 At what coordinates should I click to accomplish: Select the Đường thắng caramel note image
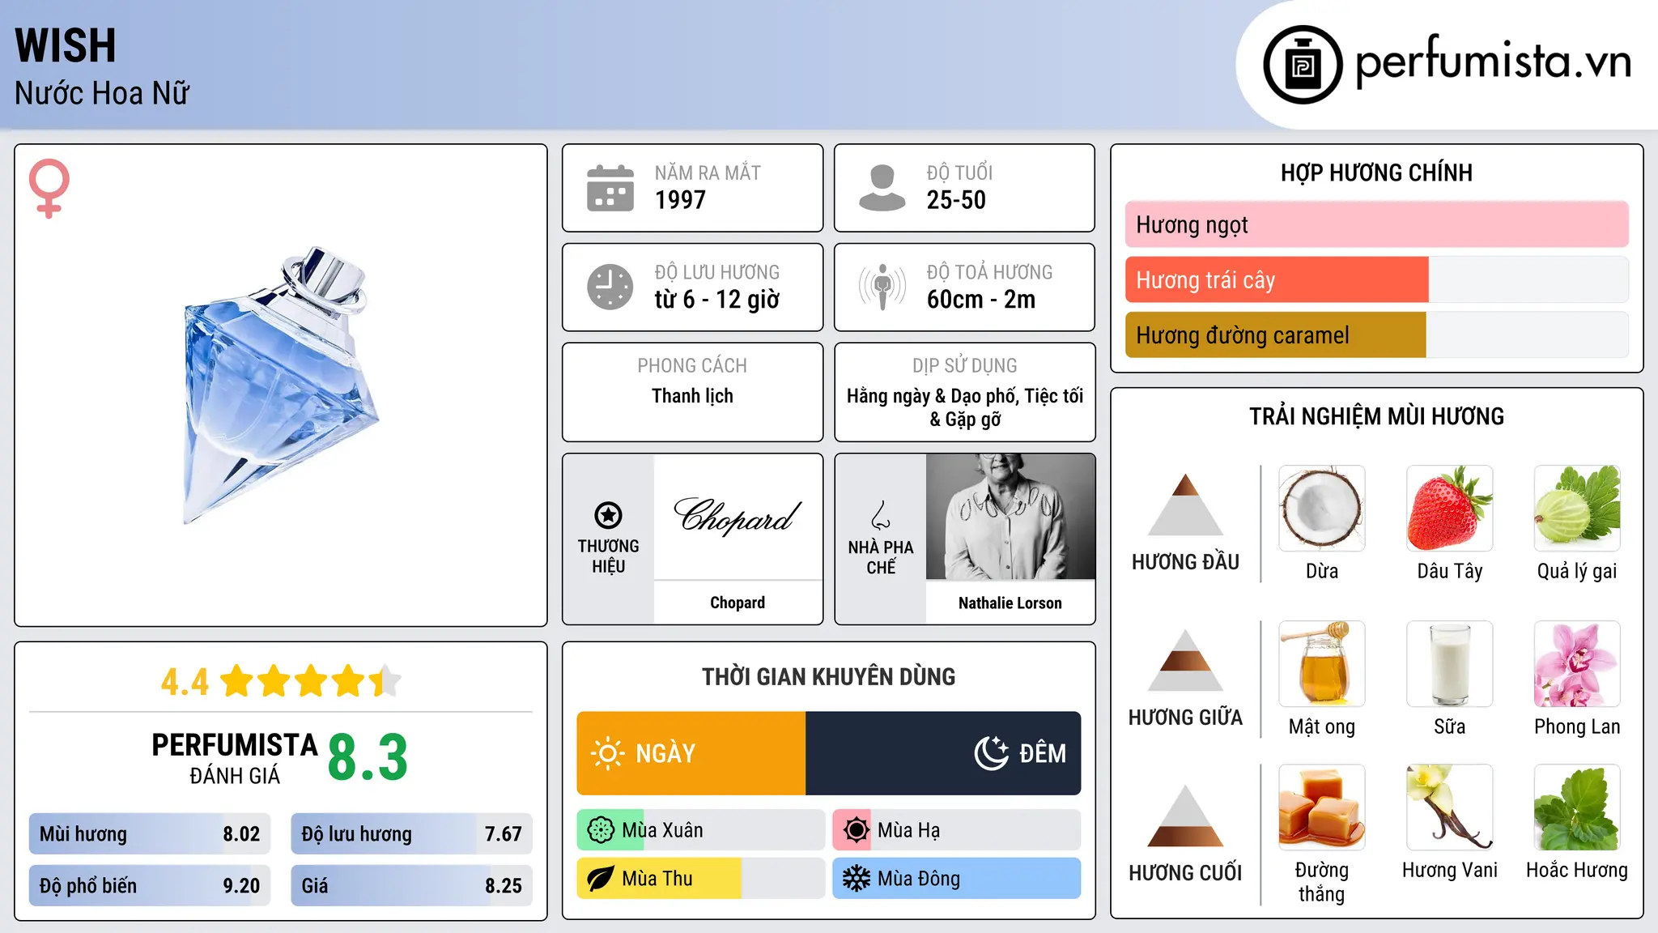[1322, 807]
